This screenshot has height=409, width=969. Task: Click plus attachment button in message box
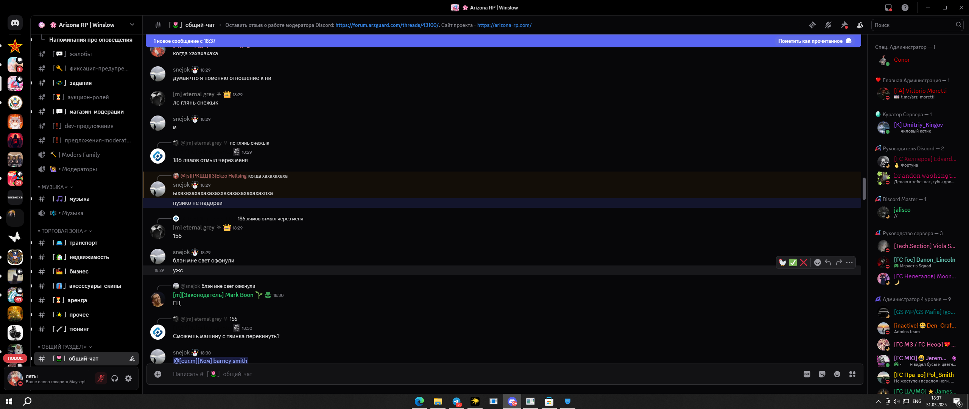click(158, 374)
